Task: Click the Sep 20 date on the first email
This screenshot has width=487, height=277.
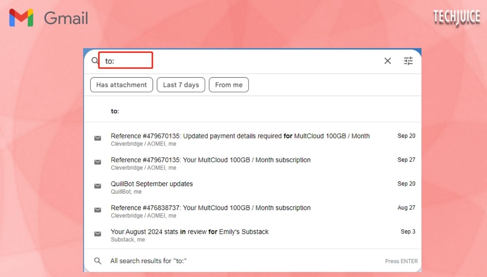Action: 406,136
